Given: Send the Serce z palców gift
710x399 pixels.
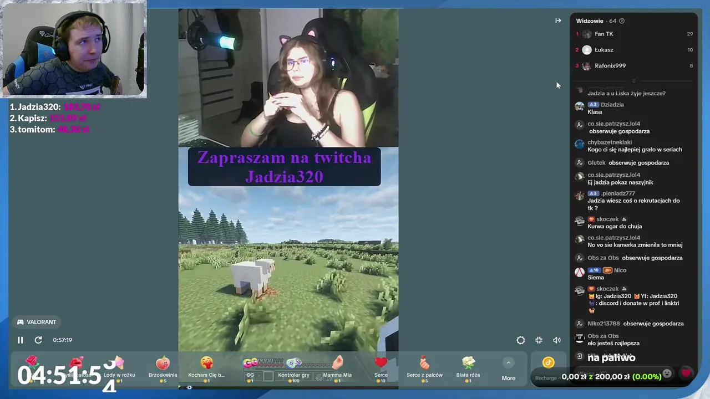Looking at the screenshot, I should point(424,369).
